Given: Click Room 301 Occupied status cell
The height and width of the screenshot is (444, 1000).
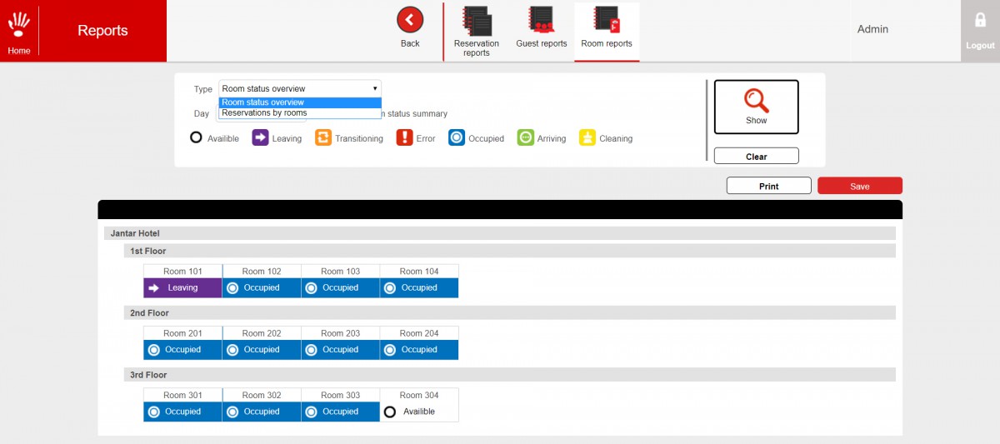Looking at the screenshot, I should (182, 412).
